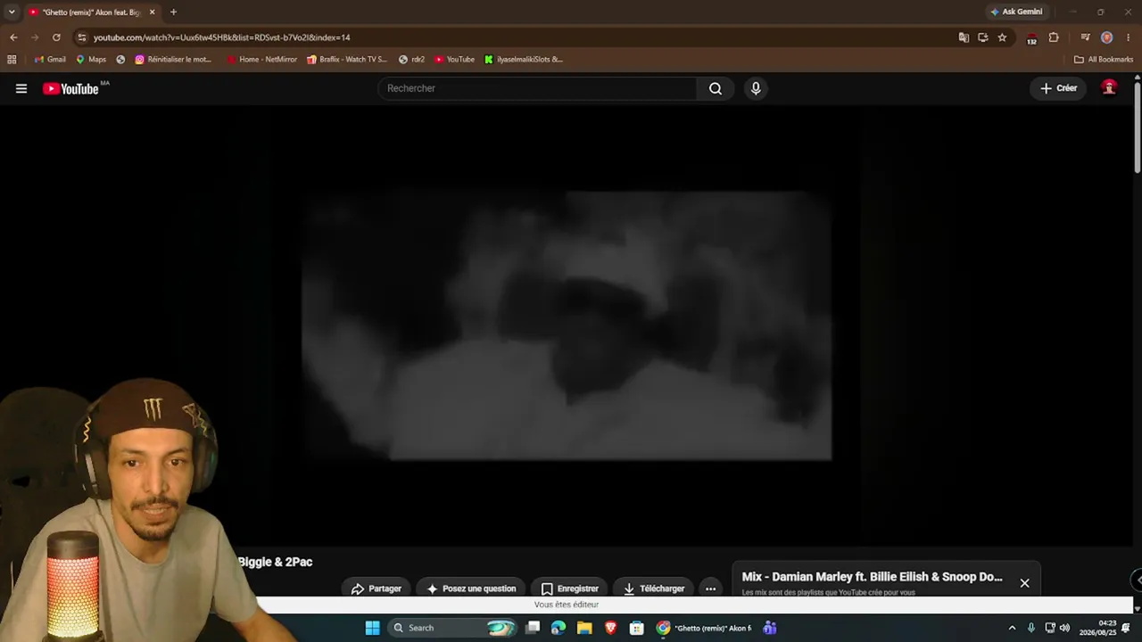Screen dimensions: 1142x642
Task: Open the Home - NetMirror bookmark
Action: click(x=262, y=60)
